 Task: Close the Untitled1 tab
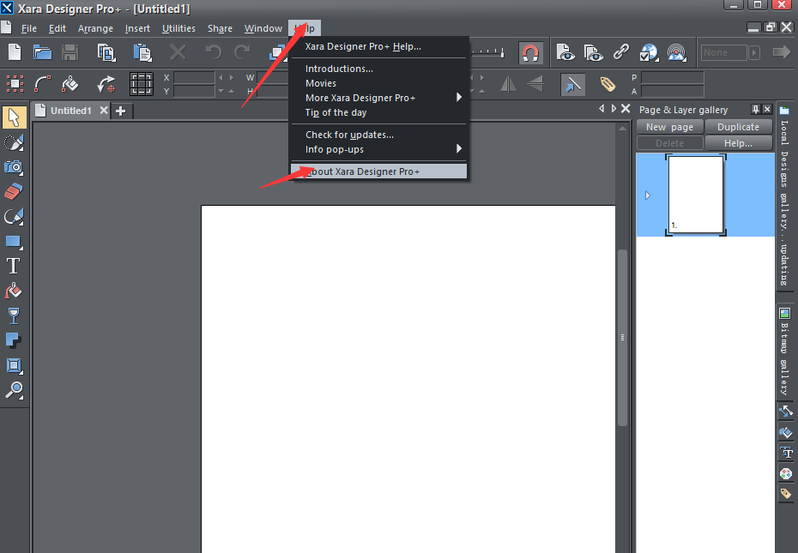pyautogui.click(x=104, y=111)
